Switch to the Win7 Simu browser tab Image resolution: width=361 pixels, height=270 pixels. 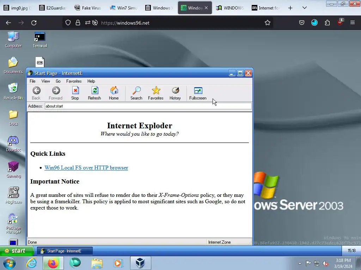(124, 8)
